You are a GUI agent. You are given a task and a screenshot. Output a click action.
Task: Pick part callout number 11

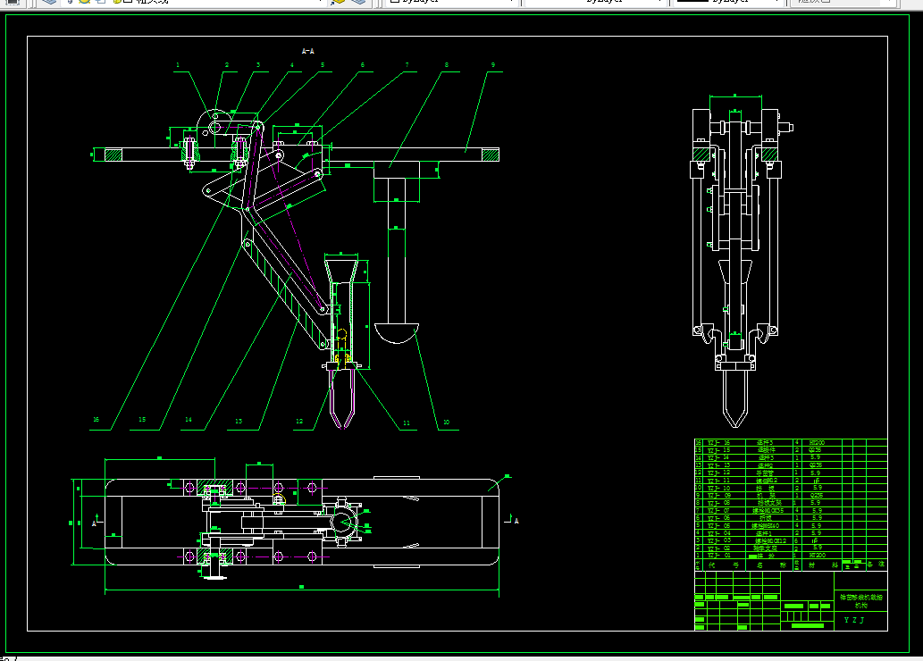(407, 423)
